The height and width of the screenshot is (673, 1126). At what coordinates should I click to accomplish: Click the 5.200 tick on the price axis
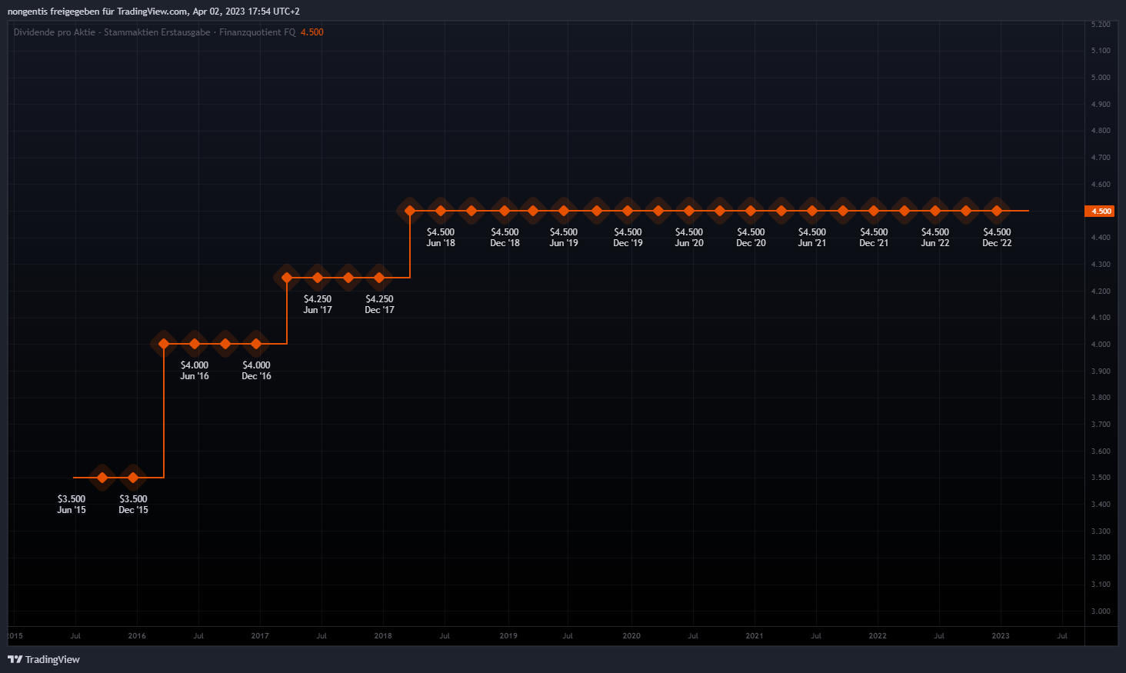(1101, 25)
